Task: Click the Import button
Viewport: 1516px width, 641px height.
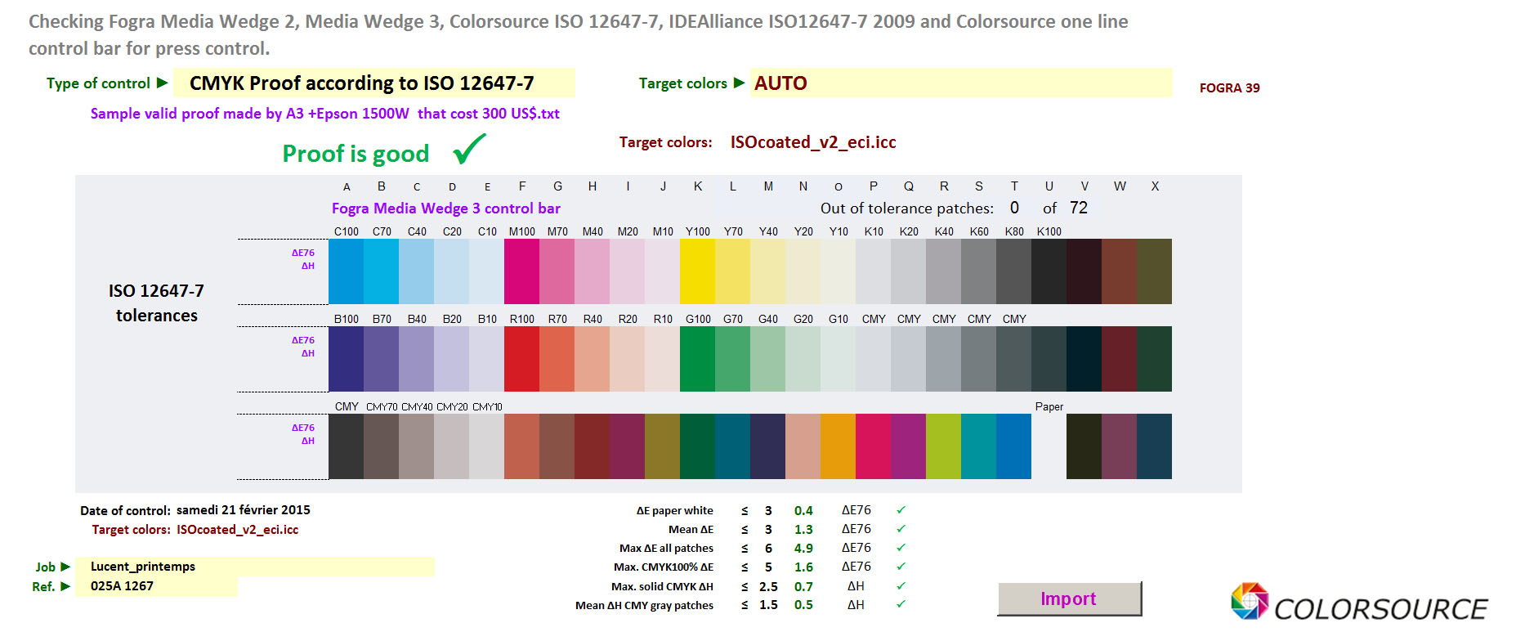Action: [1069, 598]
